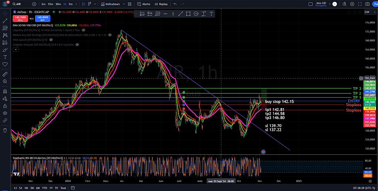Set range to Tout in bottom bar
The height and width of the screenshot is (191, 378).
pyautogui.click(x=63, y=188)
